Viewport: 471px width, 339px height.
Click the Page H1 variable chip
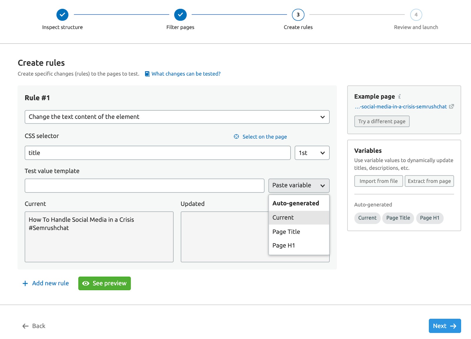[x=429, y=218]
